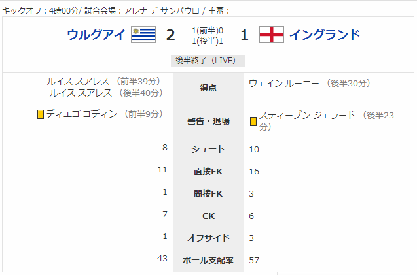Open the イングランド team link
The height and width of the screenshot is (275, 417).
[x=325, y=35]
